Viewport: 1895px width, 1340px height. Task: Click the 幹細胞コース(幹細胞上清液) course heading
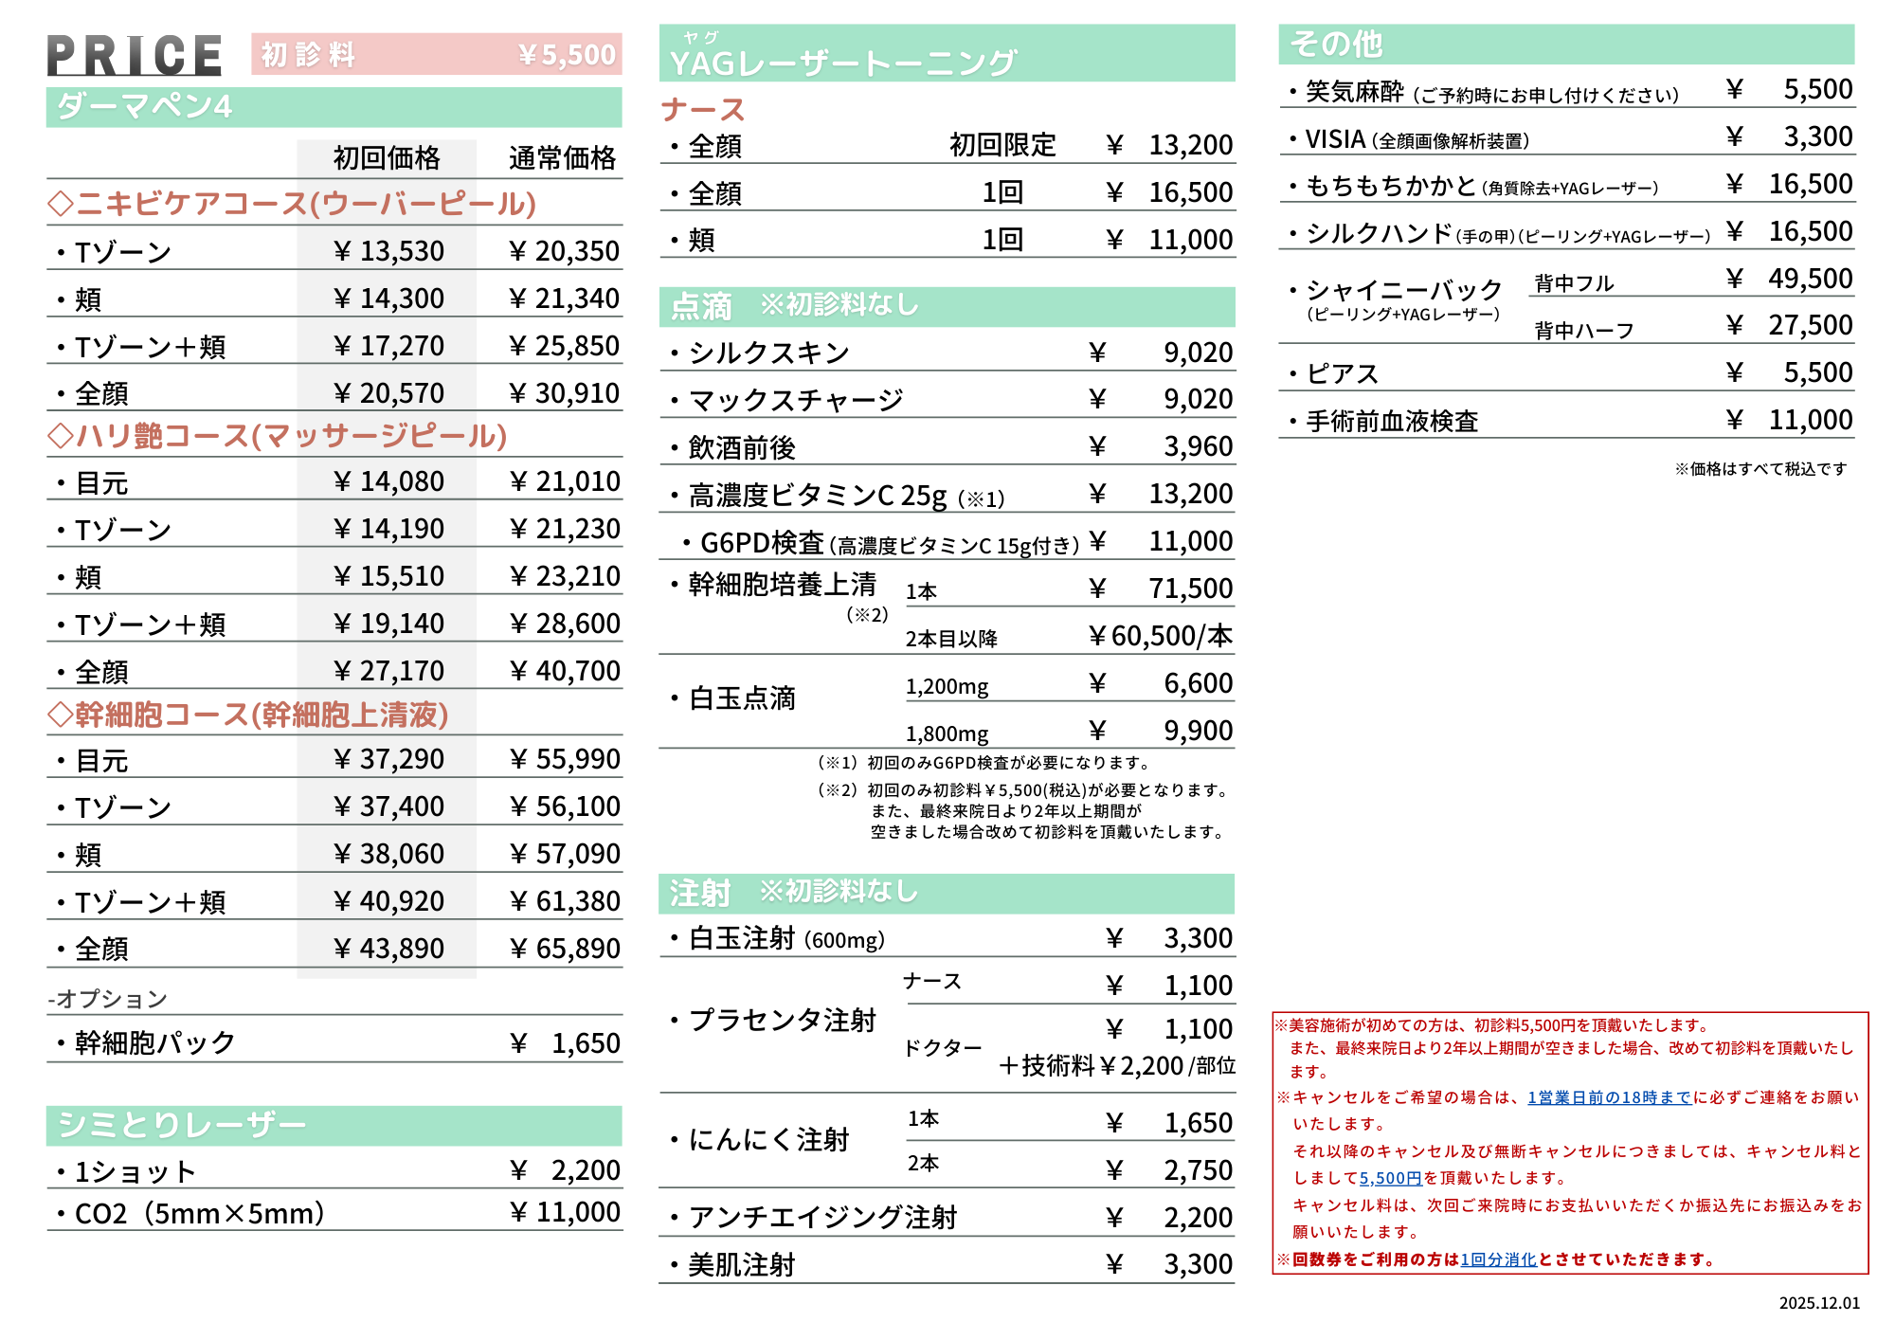tap(248, 715)
